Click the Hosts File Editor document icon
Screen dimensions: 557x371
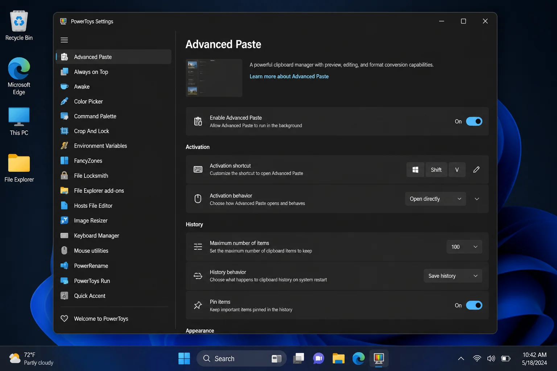coord(65,205)
